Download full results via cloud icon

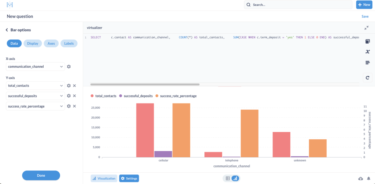pyautogui.click(x=360, y=178)
